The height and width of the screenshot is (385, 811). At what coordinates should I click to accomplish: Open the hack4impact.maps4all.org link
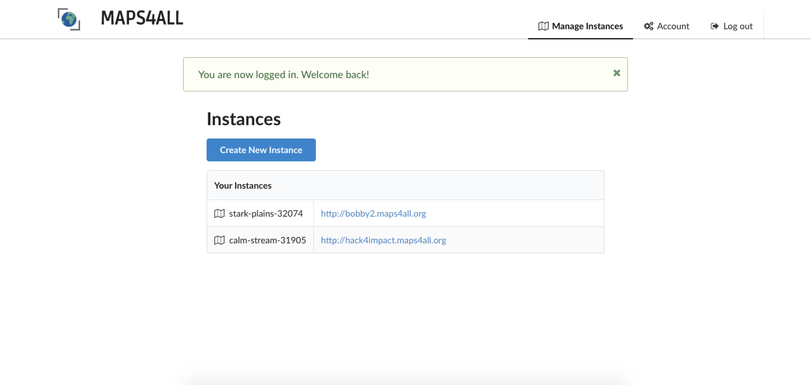click(x=383, y=240)
